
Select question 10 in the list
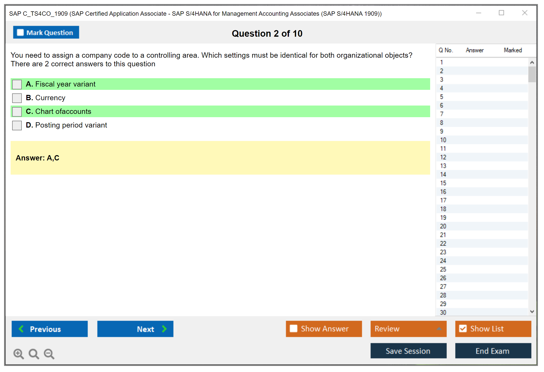pos(443,140)
